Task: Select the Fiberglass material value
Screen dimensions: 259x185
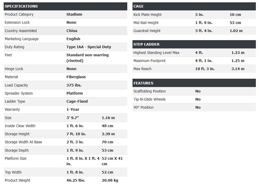Action: click(x=76, y=77)
